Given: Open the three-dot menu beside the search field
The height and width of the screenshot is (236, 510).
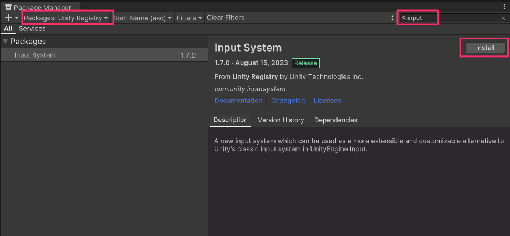Looking at the screenshot, I should click(x=392, y=18).
